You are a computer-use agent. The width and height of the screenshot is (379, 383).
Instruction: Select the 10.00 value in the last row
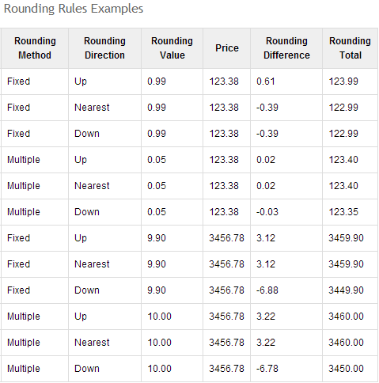tap(159, 369)
